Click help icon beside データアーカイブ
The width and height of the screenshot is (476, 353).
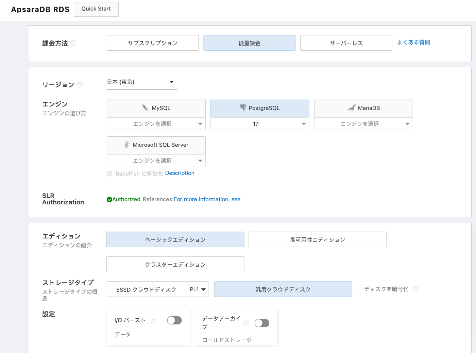point(247,323)
